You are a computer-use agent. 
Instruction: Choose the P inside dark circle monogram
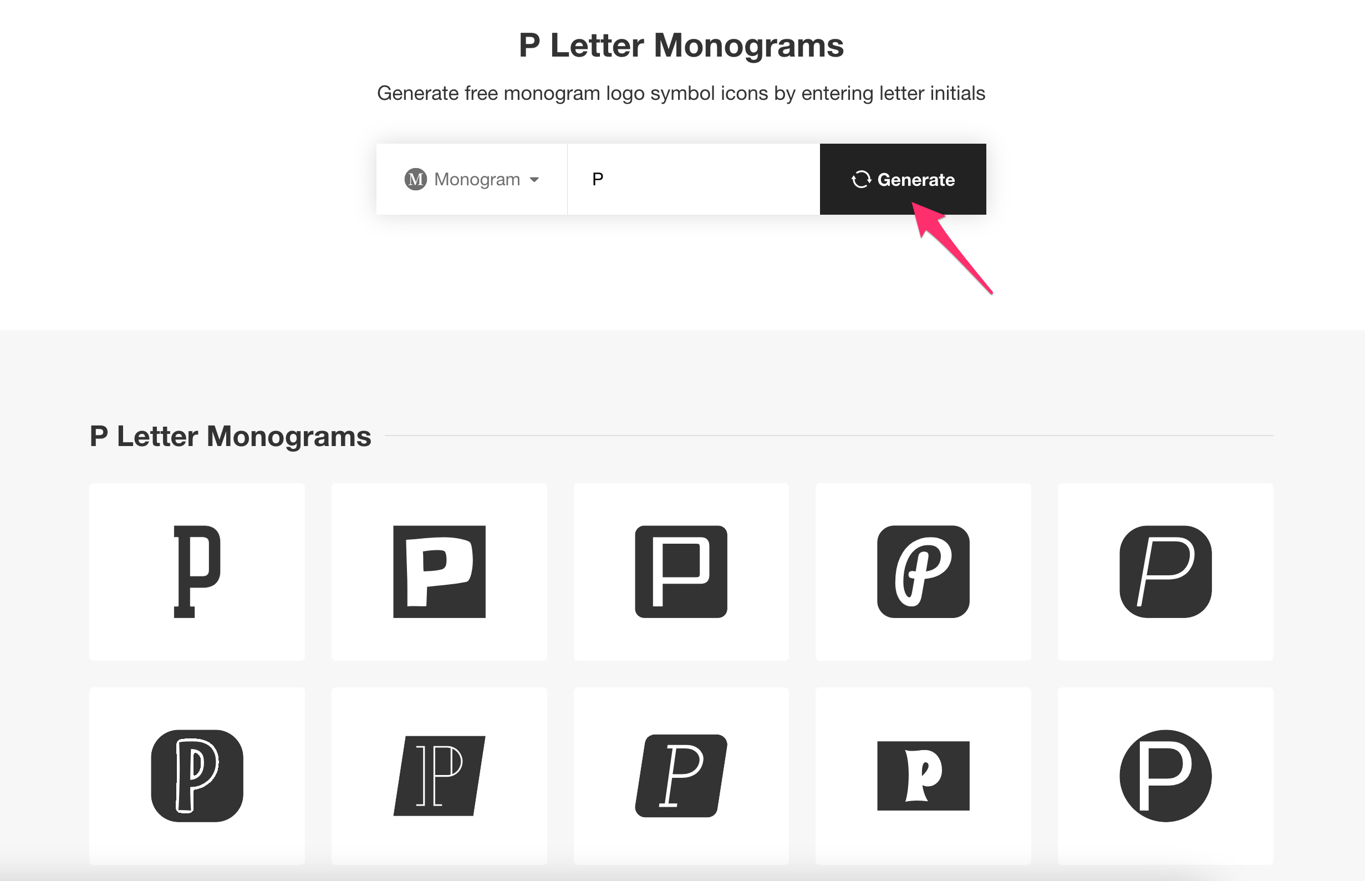coord(1165,776)
